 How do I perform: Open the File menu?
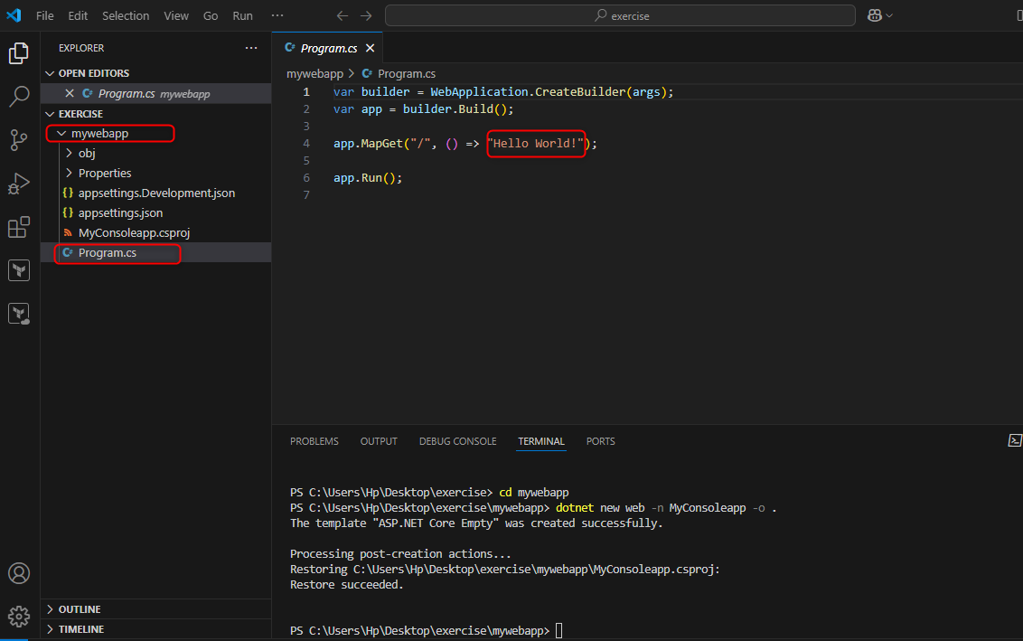(x=45, y=15)
